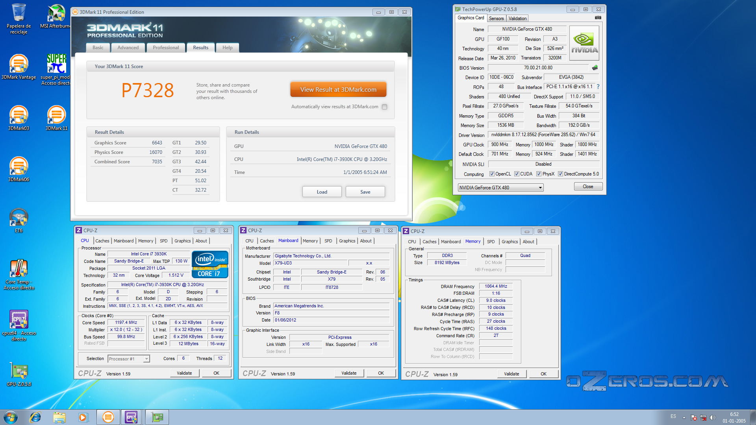The image size is (756, 425).
Task: Click the NVIDIA logo in GPU-Z
Action: [x=584, y=43]
